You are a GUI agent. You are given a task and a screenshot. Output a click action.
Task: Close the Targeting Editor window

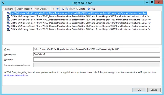[158, 2]
